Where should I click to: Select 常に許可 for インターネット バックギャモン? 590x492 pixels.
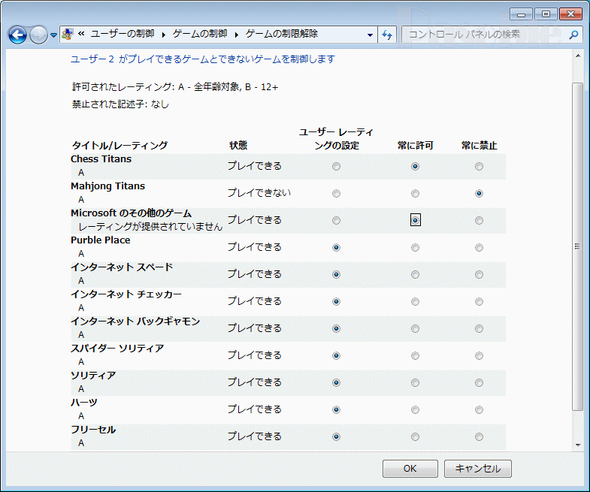pos(415,329)
